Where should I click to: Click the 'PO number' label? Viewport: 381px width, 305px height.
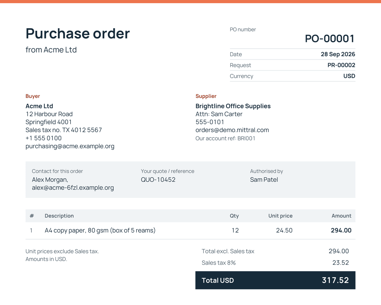pos(243,30)
